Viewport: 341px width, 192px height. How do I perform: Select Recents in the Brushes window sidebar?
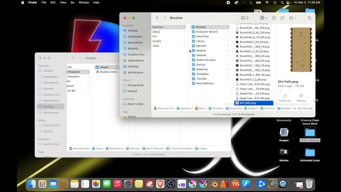coord(133,49)
